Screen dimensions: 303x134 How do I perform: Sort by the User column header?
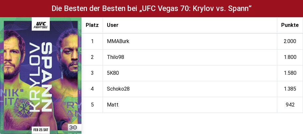point(113,25)
